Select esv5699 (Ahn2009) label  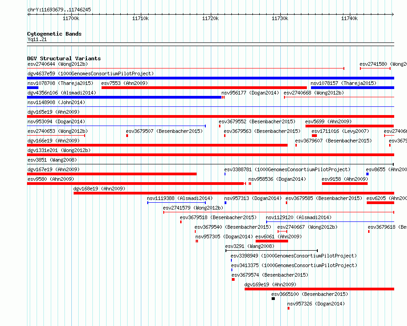328,121
